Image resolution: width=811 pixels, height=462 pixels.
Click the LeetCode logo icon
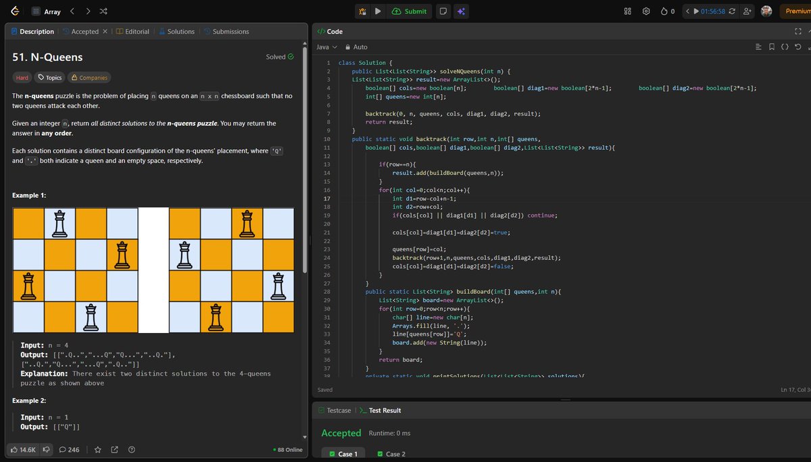tap(14, 11)
